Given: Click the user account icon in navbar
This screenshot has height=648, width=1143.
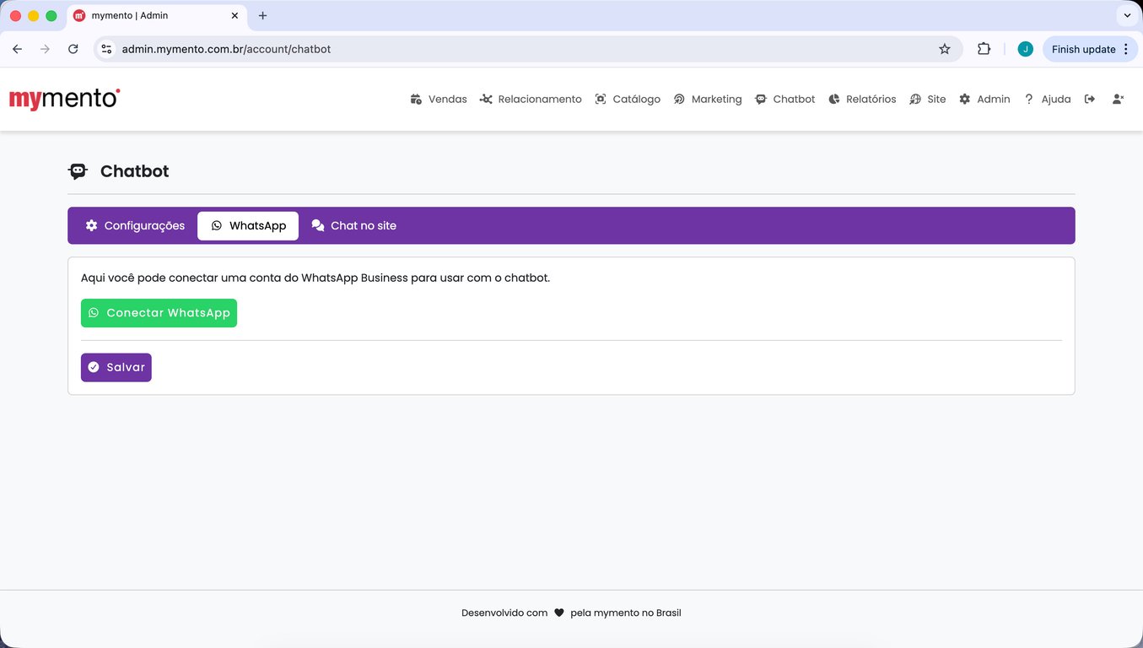Looking at the screenshot, I should pyautogui.click(x=1118, y=99).
